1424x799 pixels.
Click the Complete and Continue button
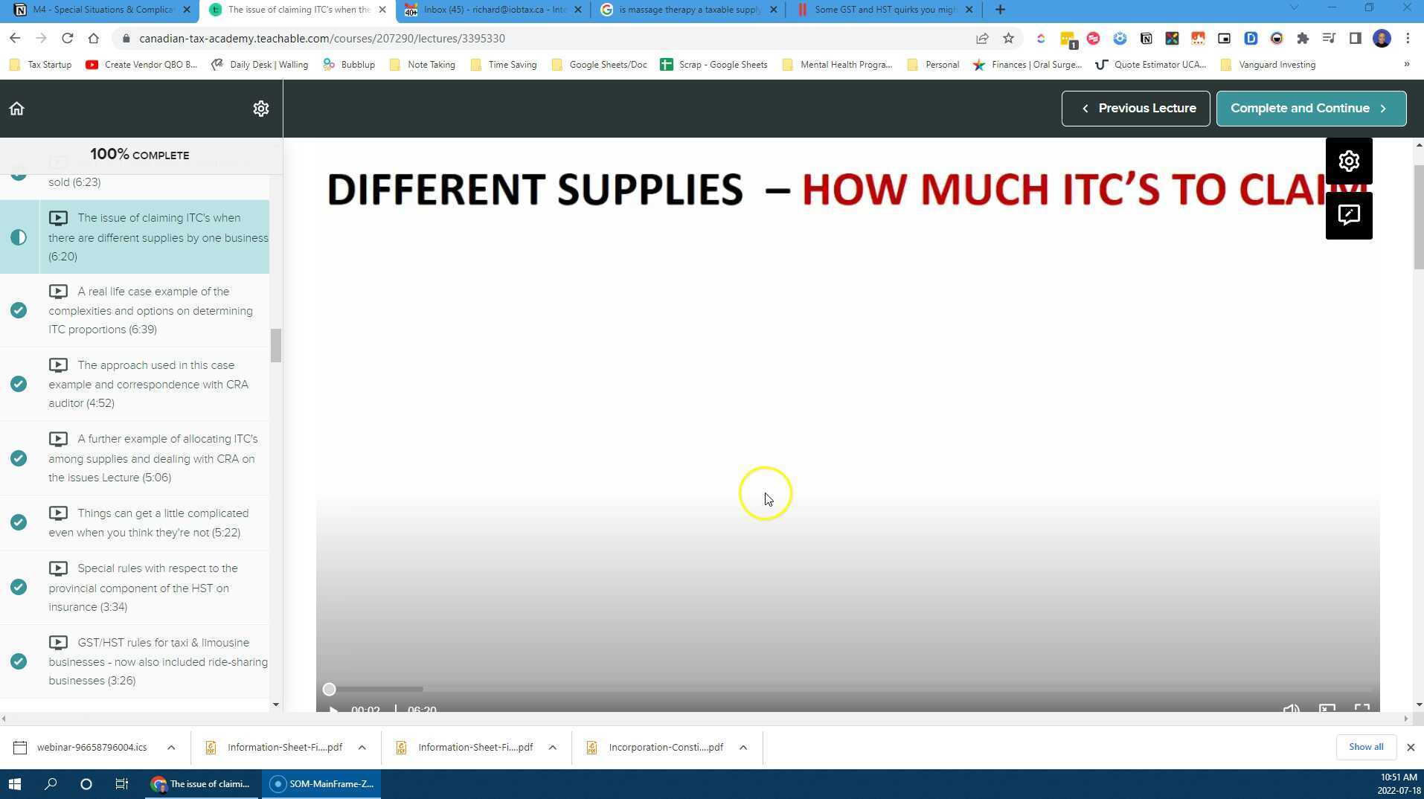[1311, 108]
